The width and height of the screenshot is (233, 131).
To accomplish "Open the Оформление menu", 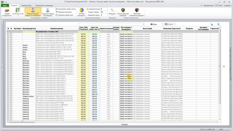I will [209, 5].
